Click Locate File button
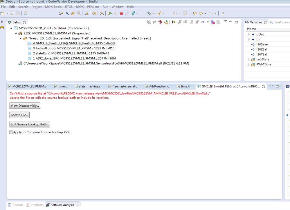 pos(19,115)
